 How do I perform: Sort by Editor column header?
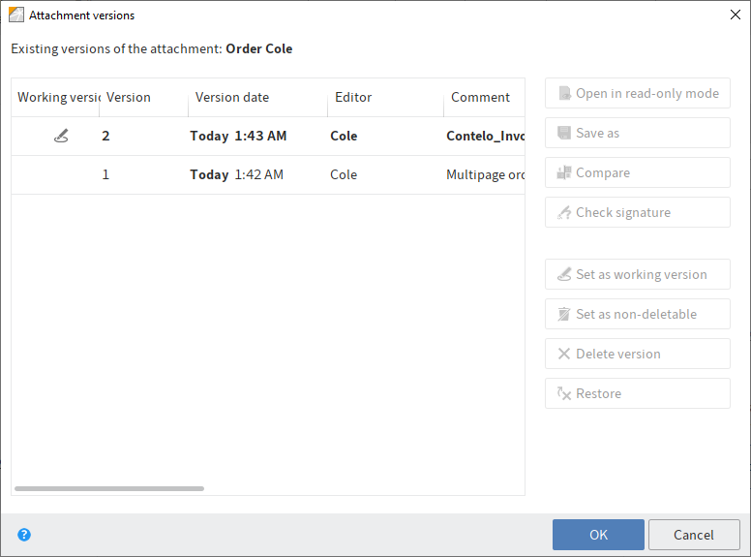[x=386, y=97]
